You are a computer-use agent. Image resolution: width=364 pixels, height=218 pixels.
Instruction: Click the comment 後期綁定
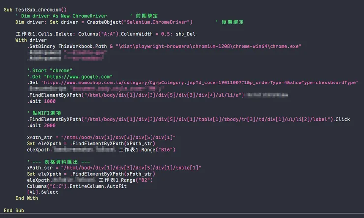point(233,22)
